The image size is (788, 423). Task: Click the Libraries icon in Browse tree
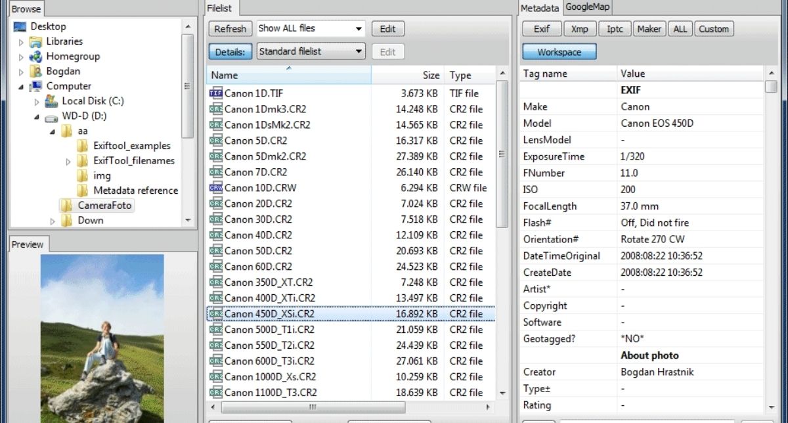coord(36,41)
